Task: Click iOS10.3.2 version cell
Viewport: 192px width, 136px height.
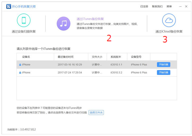Action: click(116, 73)
